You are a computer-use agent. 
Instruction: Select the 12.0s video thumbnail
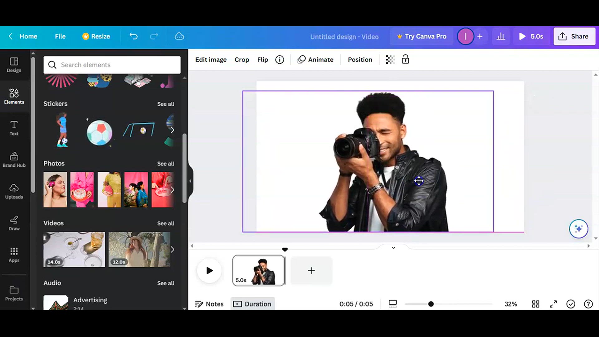pos(139,249)
